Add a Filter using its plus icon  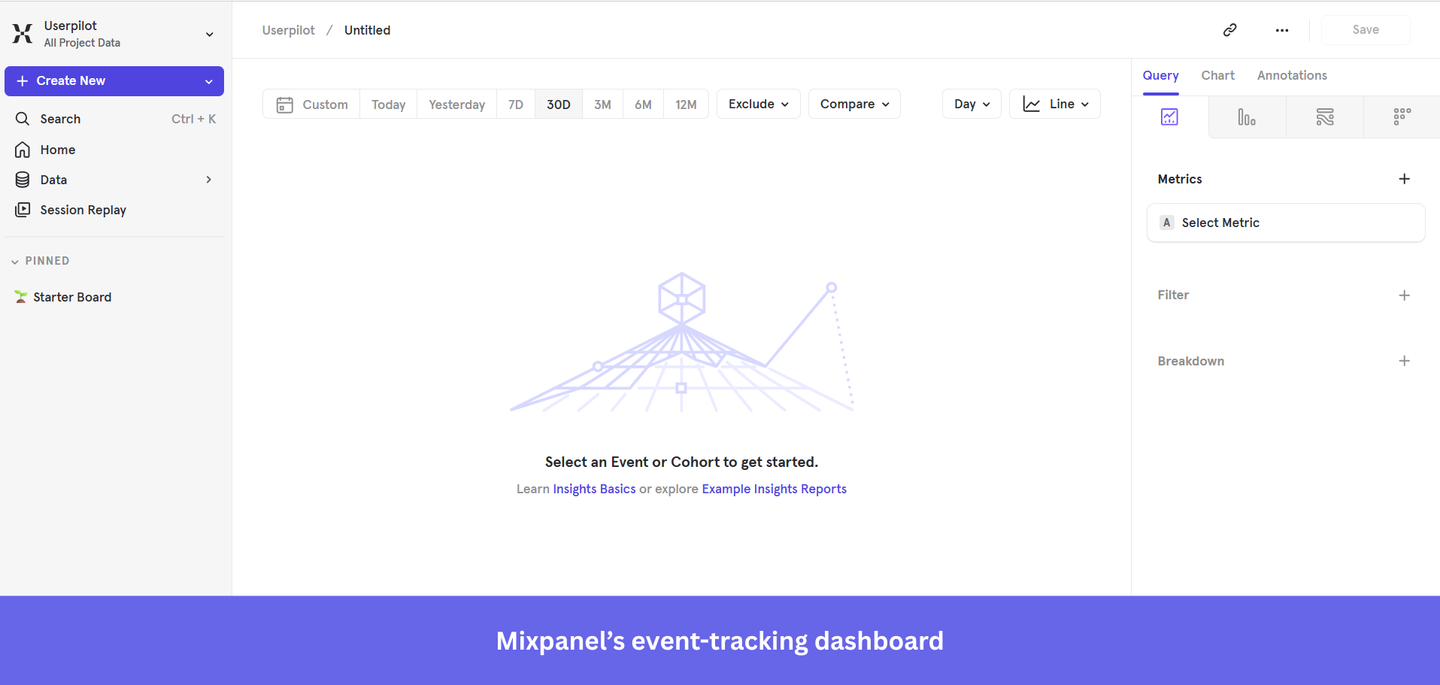pyautogui.click(x=1405, y=295)
